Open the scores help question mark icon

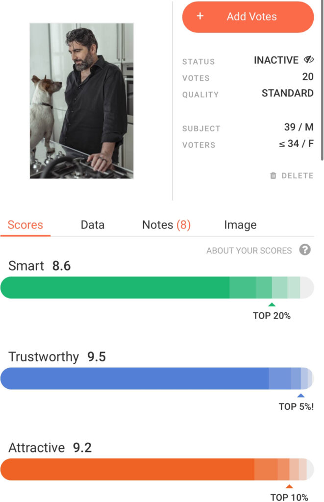[305, 250]
